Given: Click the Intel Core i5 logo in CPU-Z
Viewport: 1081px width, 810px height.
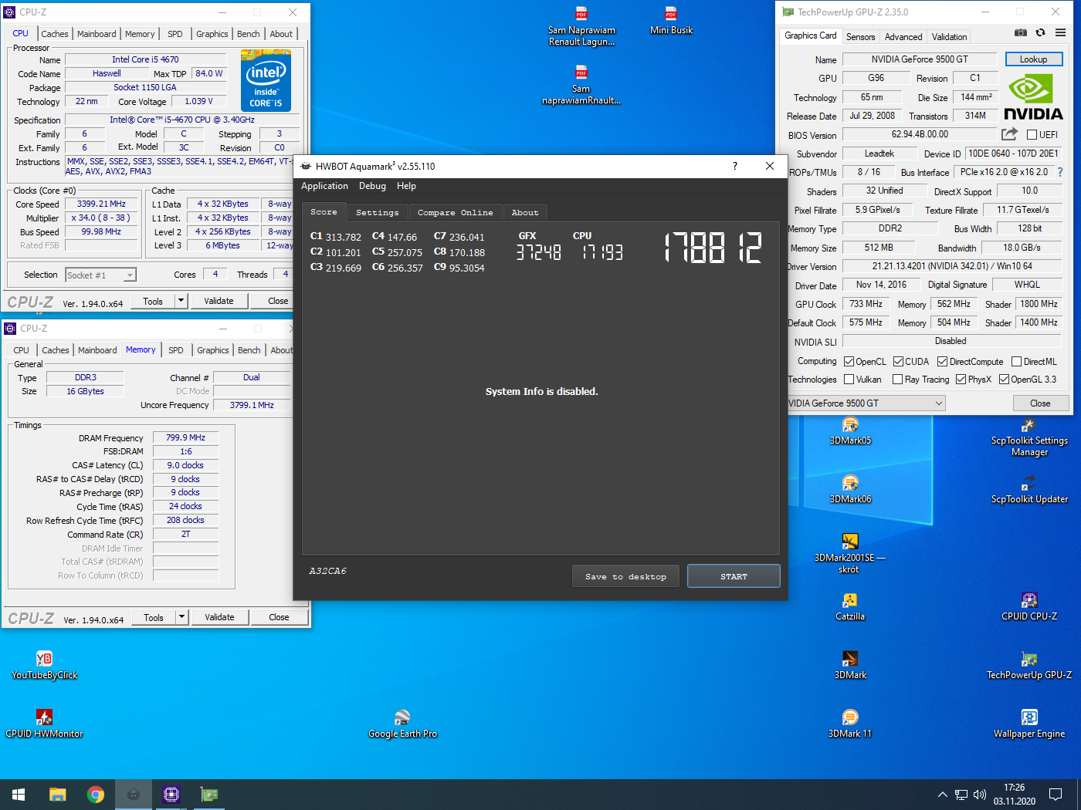Looking at the screenshot, I should tap(266, 80).
